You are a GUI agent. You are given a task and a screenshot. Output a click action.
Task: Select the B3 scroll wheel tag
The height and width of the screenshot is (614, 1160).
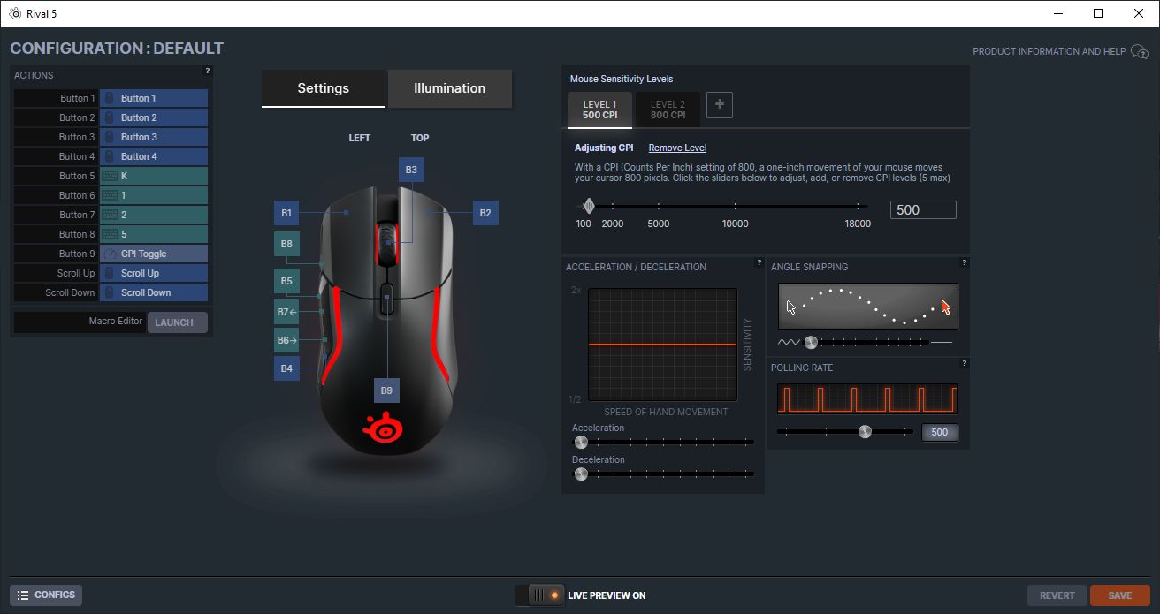pyautogui.click(x=411, y=170)
